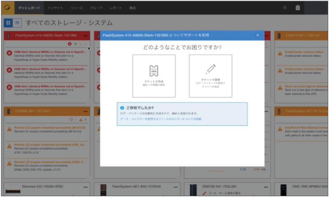
Task: Open Remote LIC acquire completed successfully (88.53.5.0) alert
Action: 50,128
